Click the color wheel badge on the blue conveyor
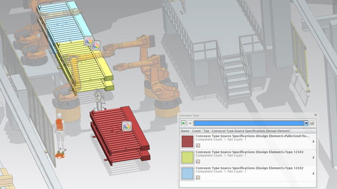This screenshot has height=189, width=337. pyautogui.click(x=89, y=41)
